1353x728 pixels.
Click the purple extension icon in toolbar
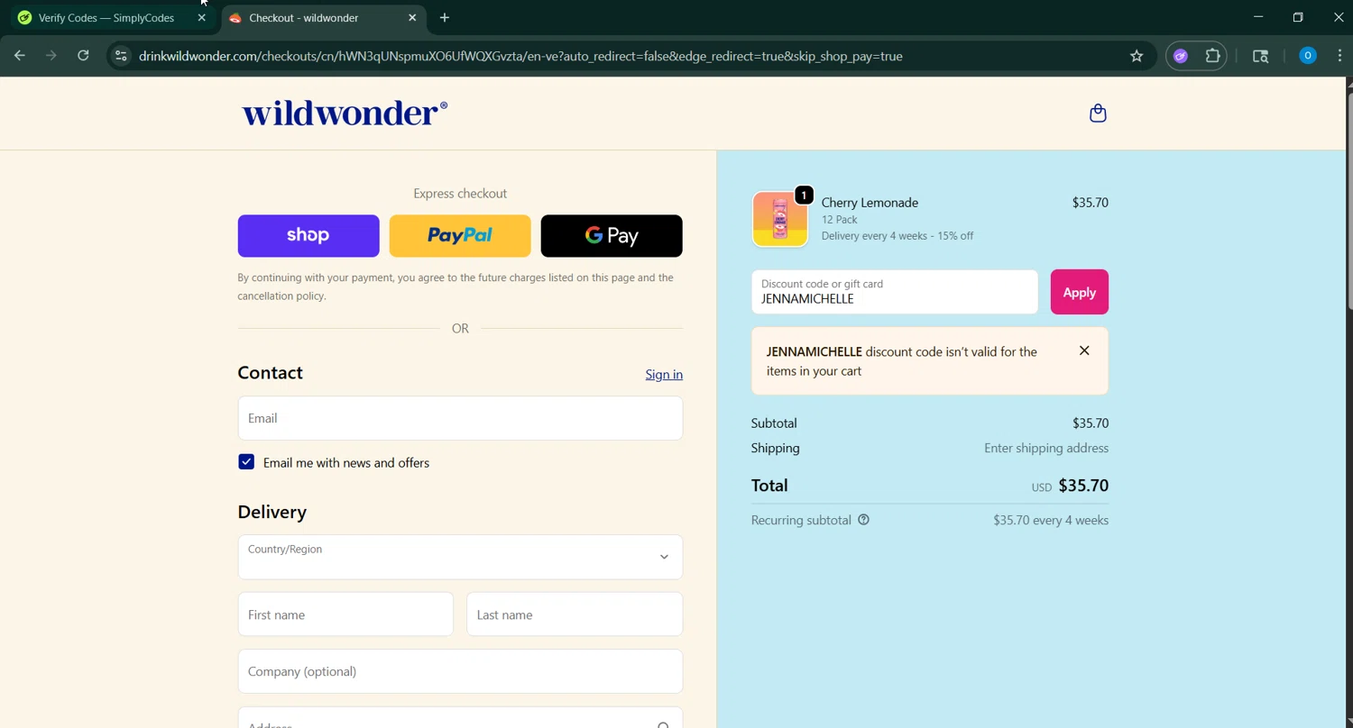click(1181, 56)
